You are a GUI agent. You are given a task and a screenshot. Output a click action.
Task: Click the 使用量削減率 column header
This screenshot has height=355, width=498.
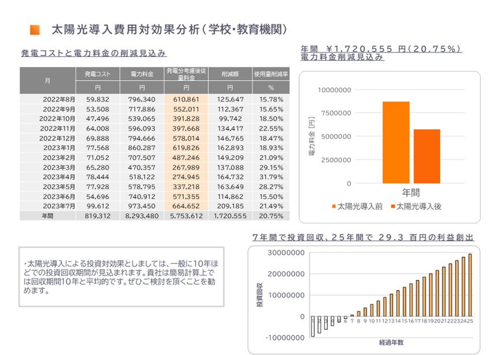[271, 74]
